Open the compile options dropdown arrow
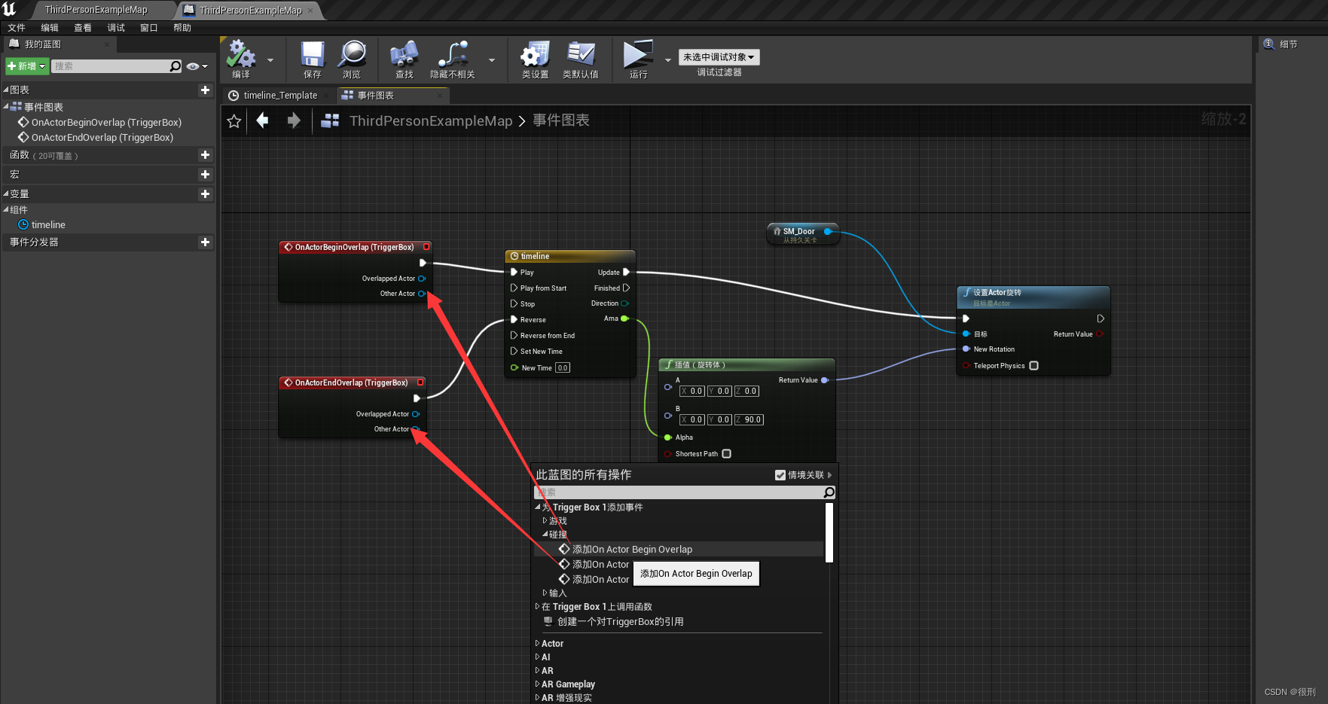1328x704 pixels. 270,60
